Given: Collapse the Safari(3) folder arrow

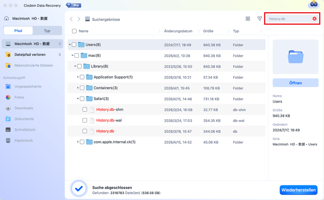Looking at the screenshot, I should tap(78, 99).
